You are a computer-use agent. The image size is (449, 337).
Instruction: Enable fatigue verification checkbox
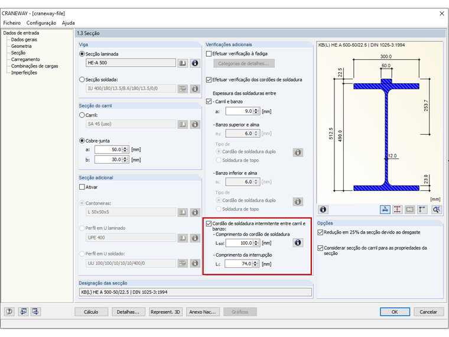[x=209, y=54]
